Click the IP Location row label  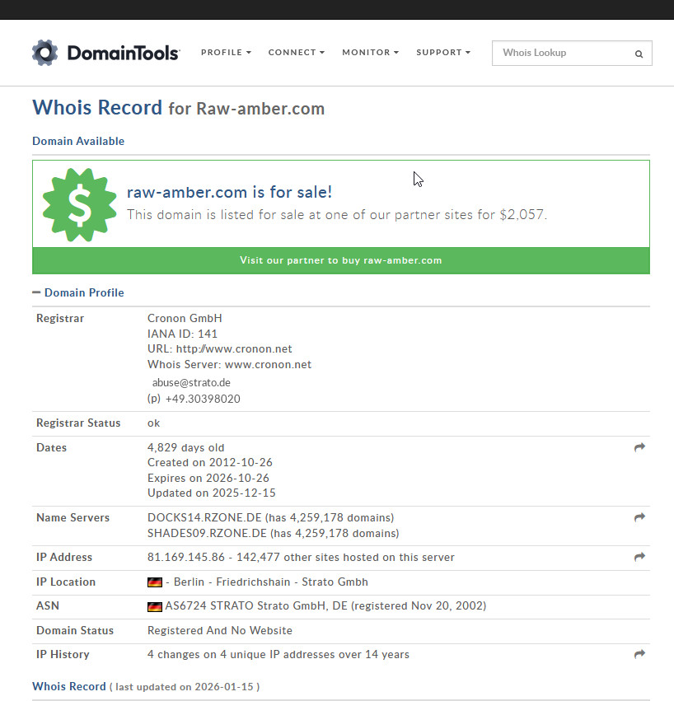click(66, 582)
